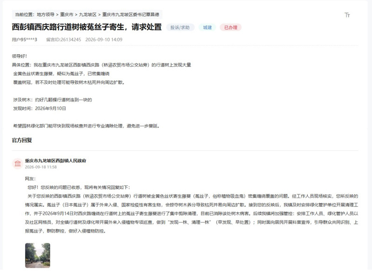Click the username 用户95****3

25,39
